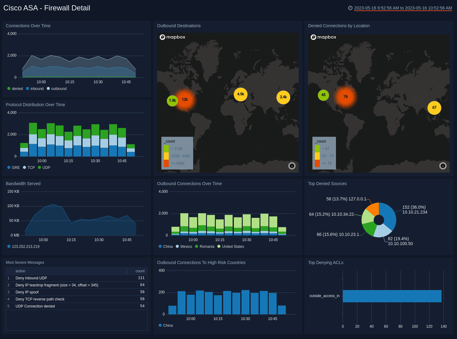This screenshot has height=339, width=457.
Task: Expand the _count legend on Outbound Destinations map
Action: (170, 141)
